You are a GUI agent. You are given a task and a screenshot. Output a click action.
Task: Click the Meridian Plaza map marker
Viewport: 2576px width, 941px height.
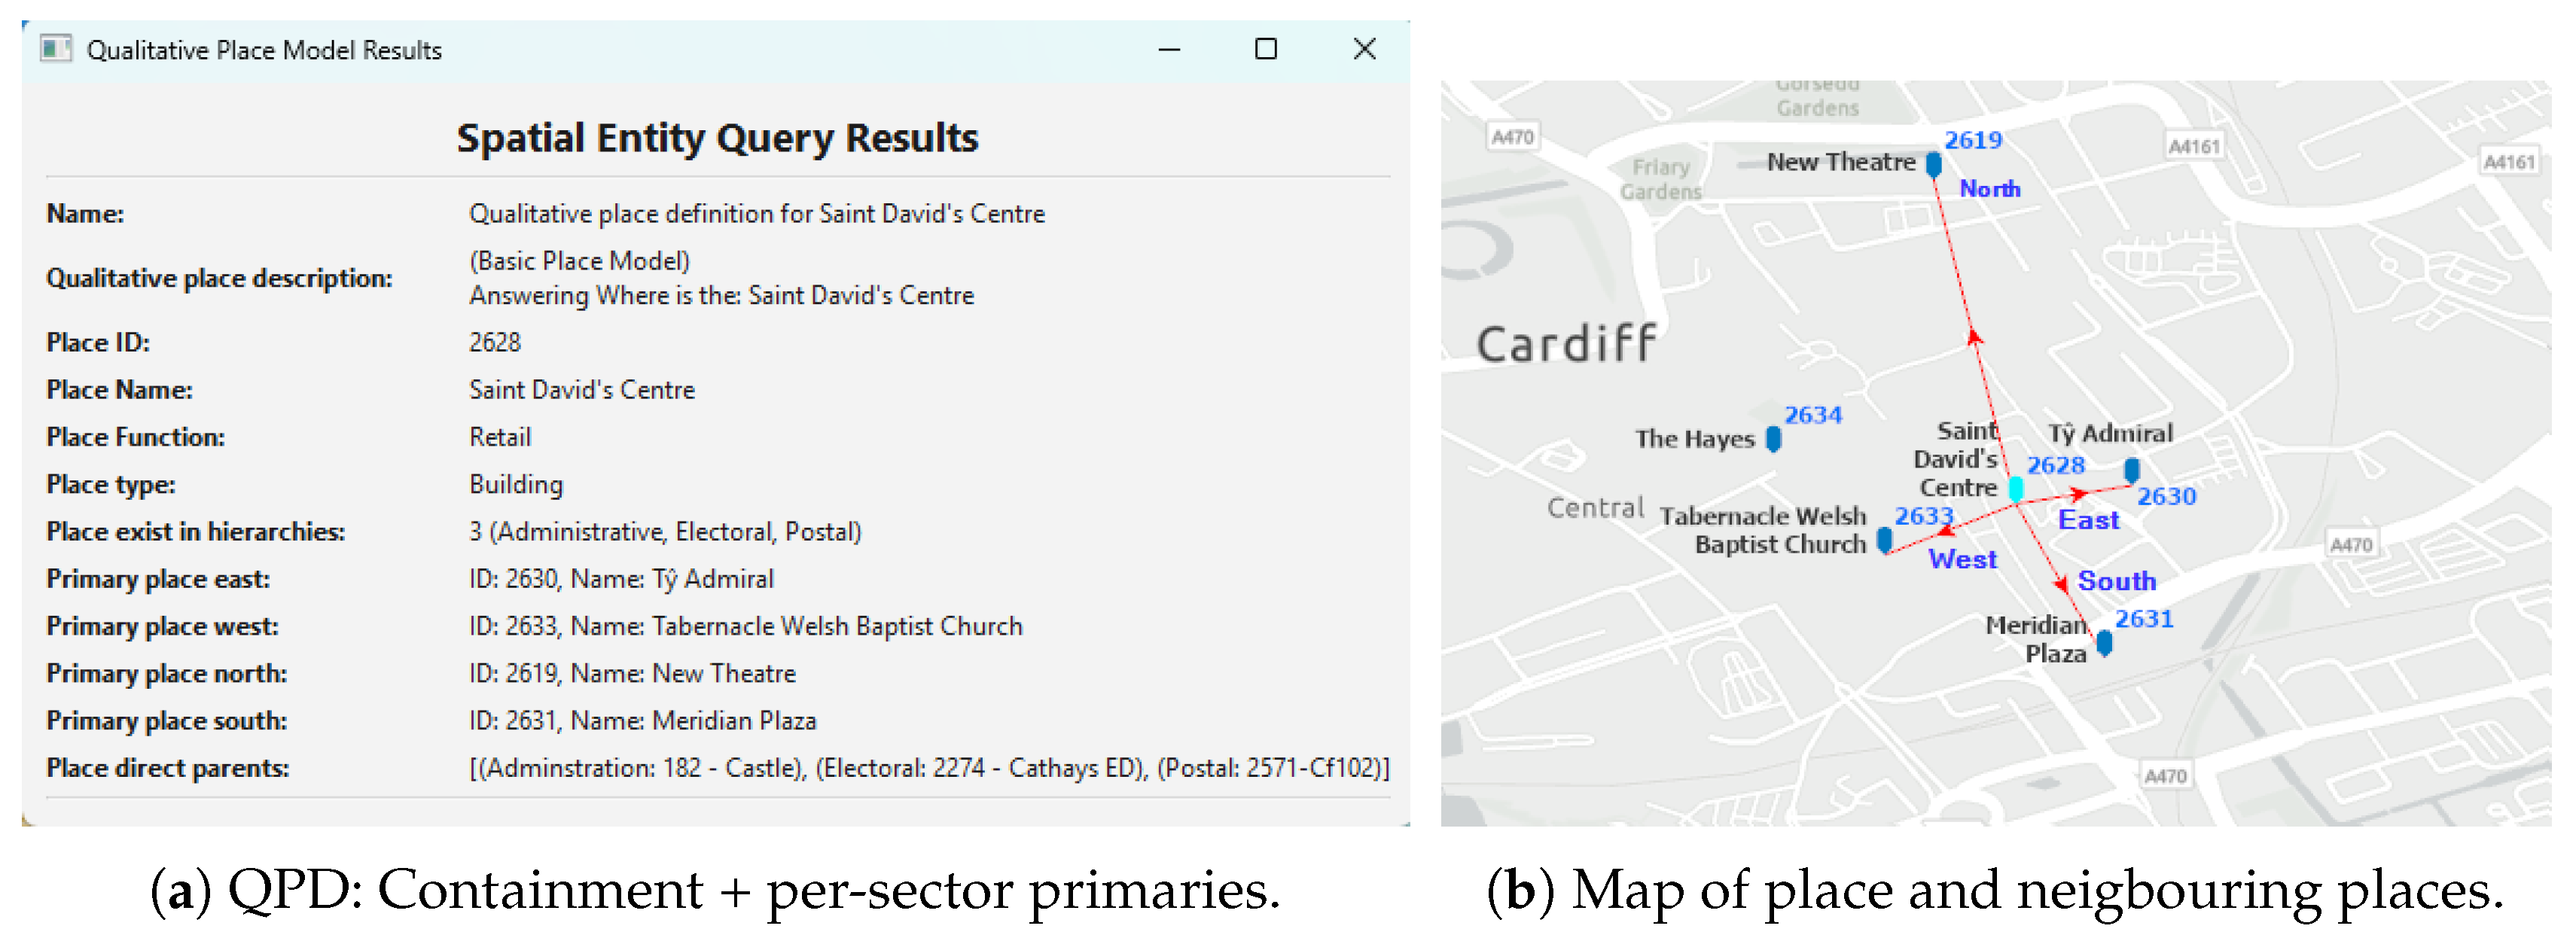pyautogui.click(x=2104, y=643)
